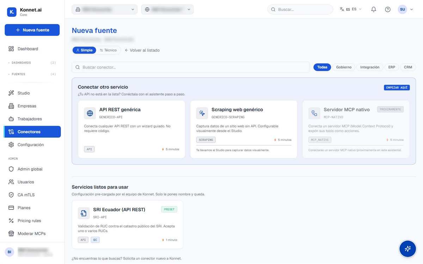This screenshot has width=423, height=264.
Task: Click the EC tag on SRI Ecuador
Action: 95,240
